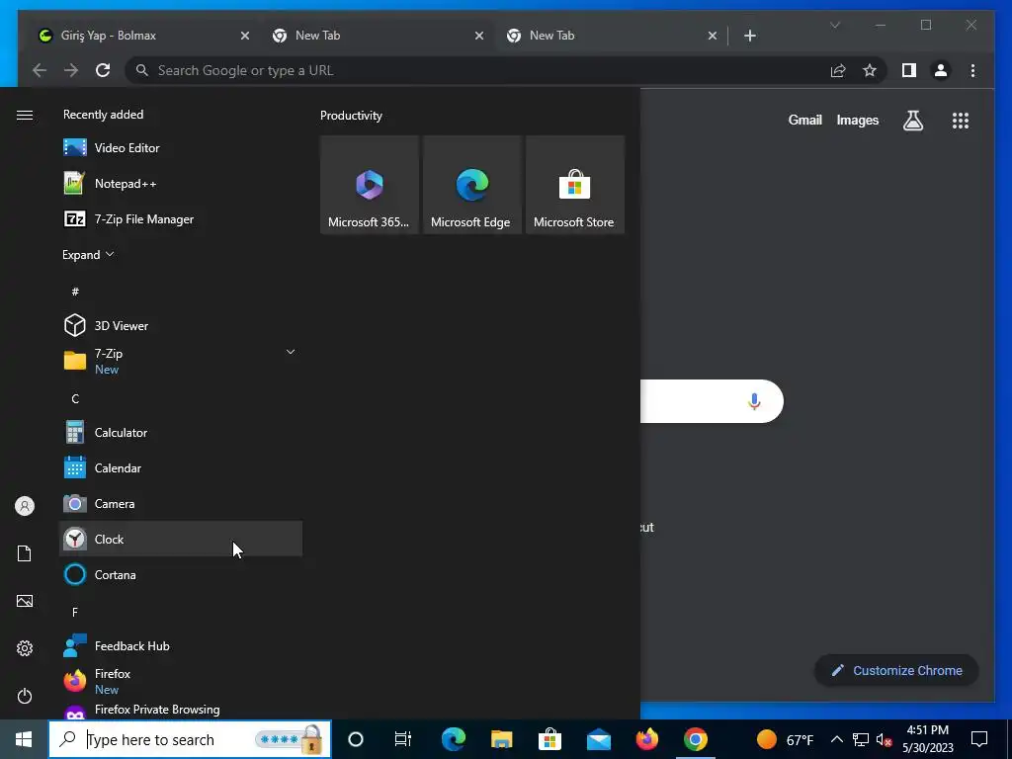The width and height of the screenshot is (1012, 759).
Task: Launch Firefox from Start menu list
Action: click(x=181, y=682)
